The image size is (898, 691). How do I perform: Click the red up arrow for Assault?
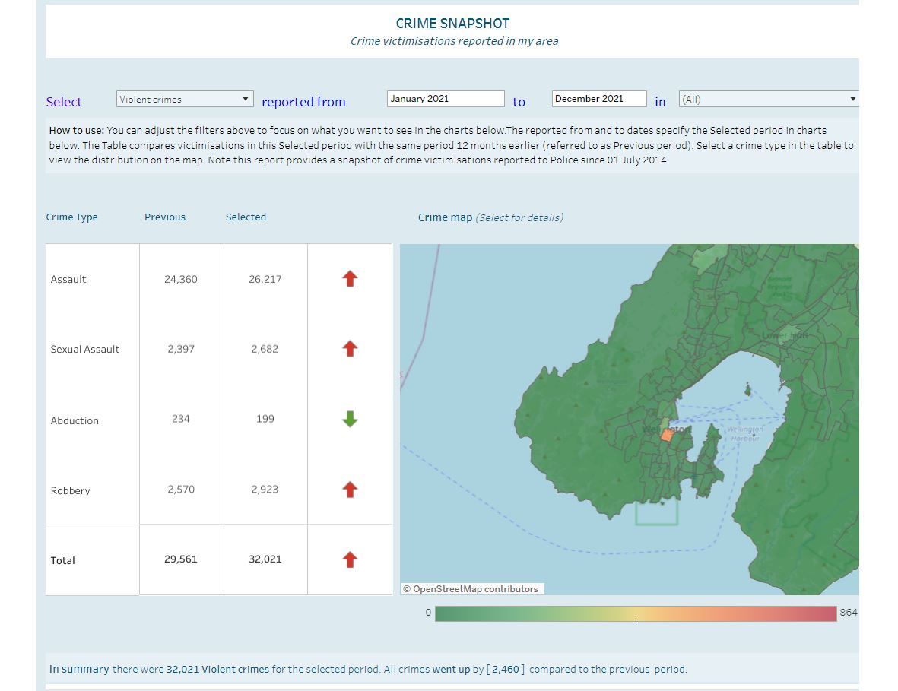point(350,279)
